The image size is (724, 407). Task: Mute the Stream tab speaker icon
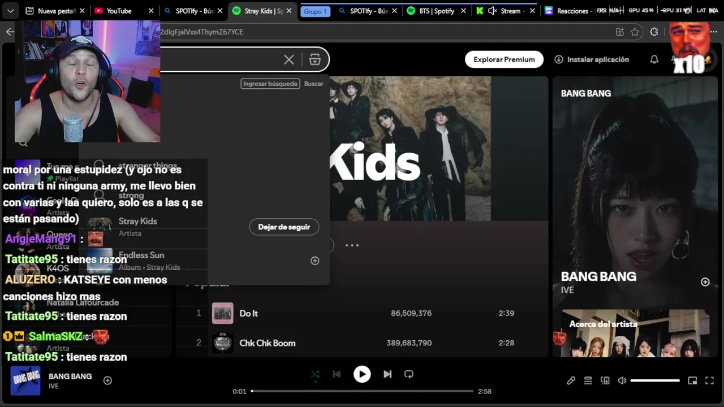492,11
